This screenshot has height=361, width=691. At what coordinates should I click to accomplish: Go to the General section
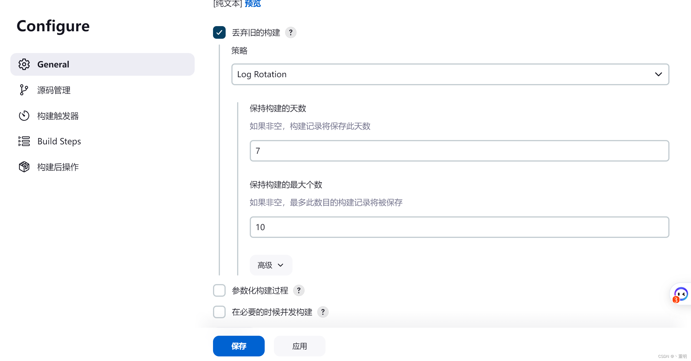(x=102, y=64)
